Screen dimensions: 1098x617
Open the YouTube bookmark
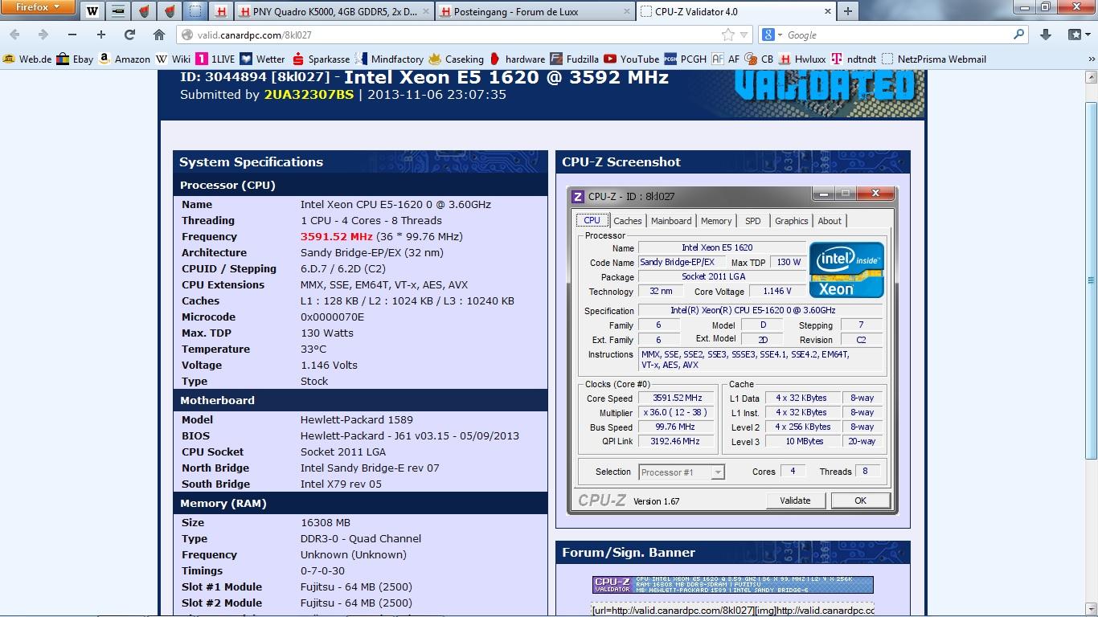tap(632, 59)
